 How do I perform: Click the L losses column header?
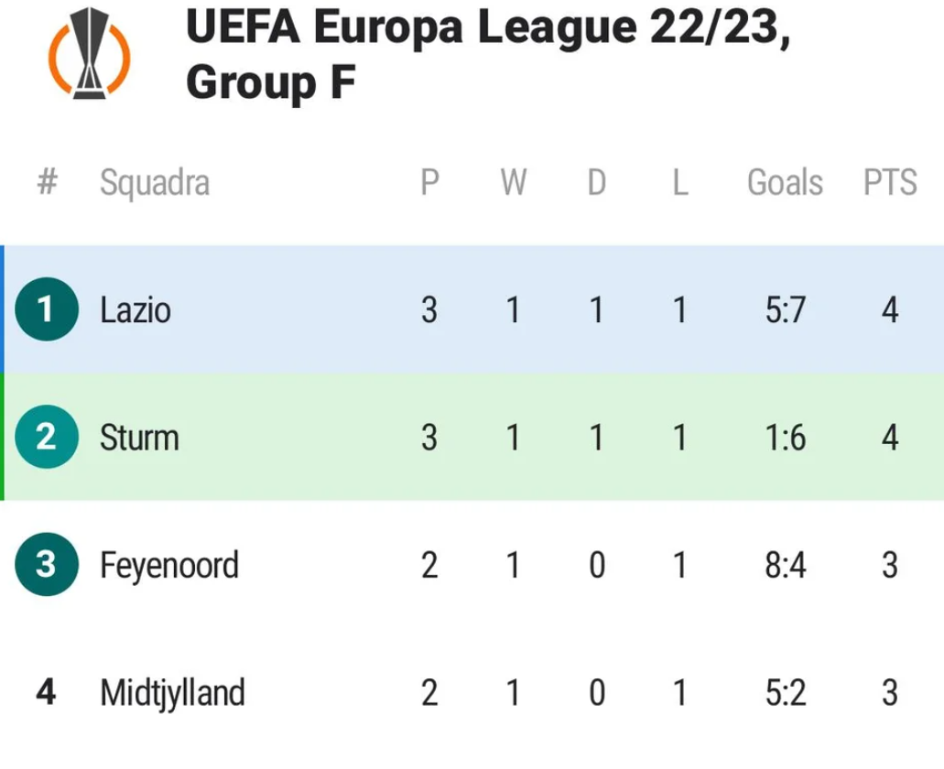[680, 181]
